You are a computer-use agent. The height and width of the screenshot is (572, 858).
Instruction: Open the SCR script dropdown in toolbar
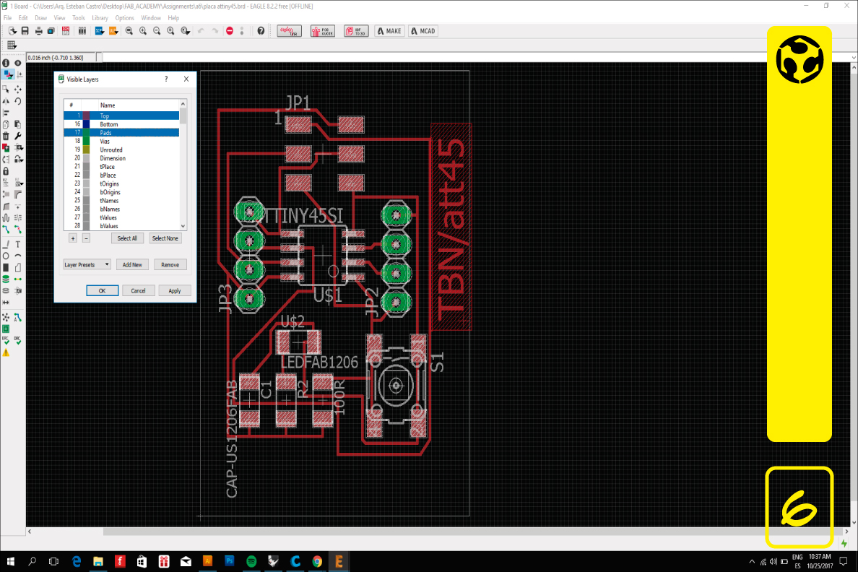pos(99,31)
